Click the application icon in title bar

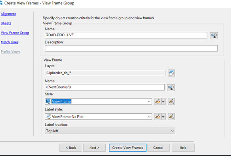pos(1,3)
